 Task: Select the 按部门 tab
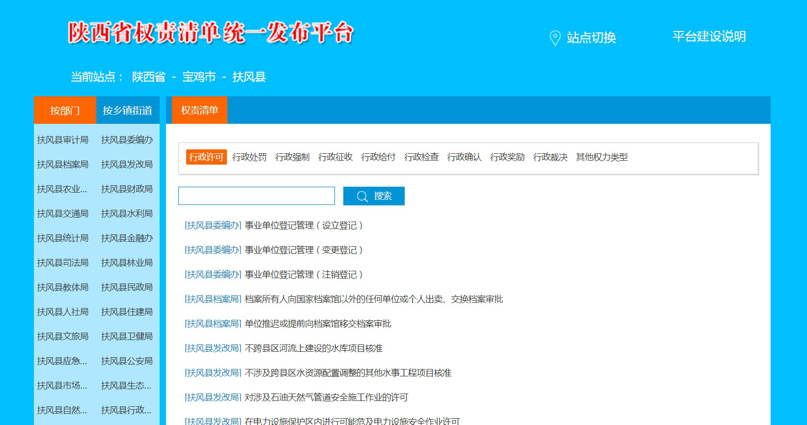point(65,111)
